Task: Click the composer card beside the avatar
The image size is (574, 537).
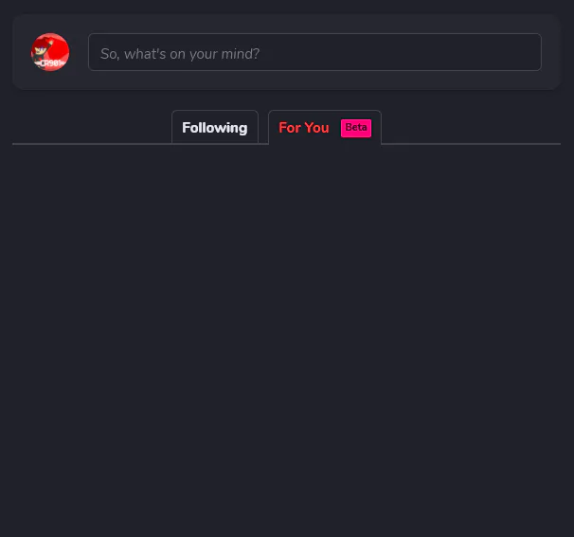Action: tap(287, 52)
